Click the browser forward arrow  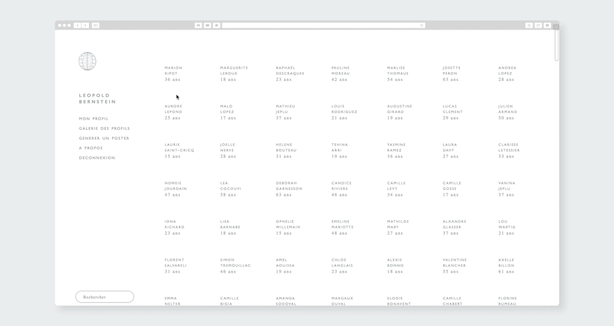point(85,25)
